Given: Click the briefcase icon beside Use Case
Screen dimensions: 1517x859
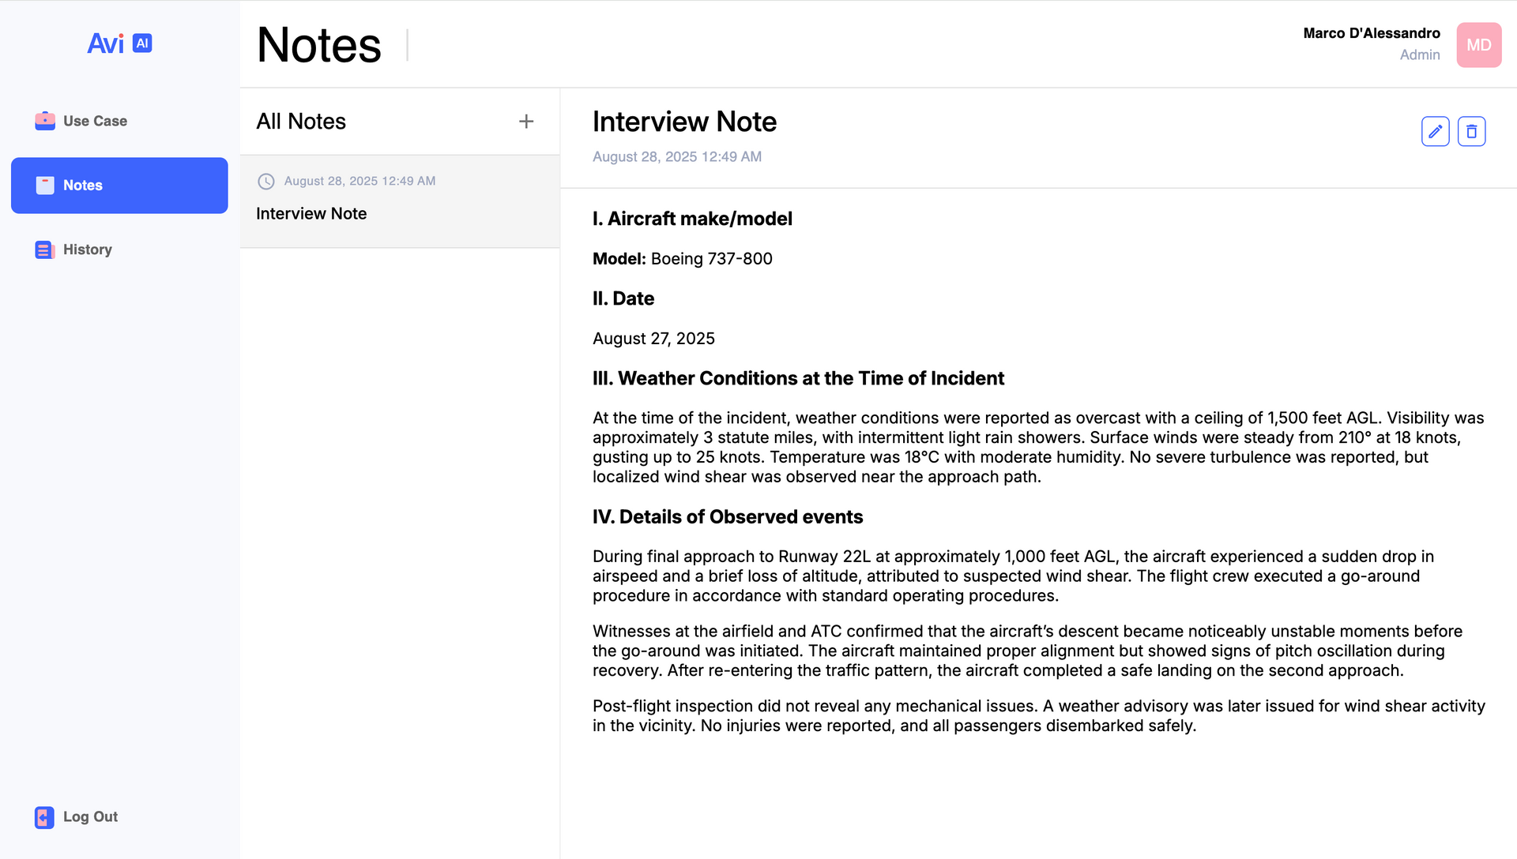Looking at the screenshot, I should pyautogui.click(x=45, y=121).
